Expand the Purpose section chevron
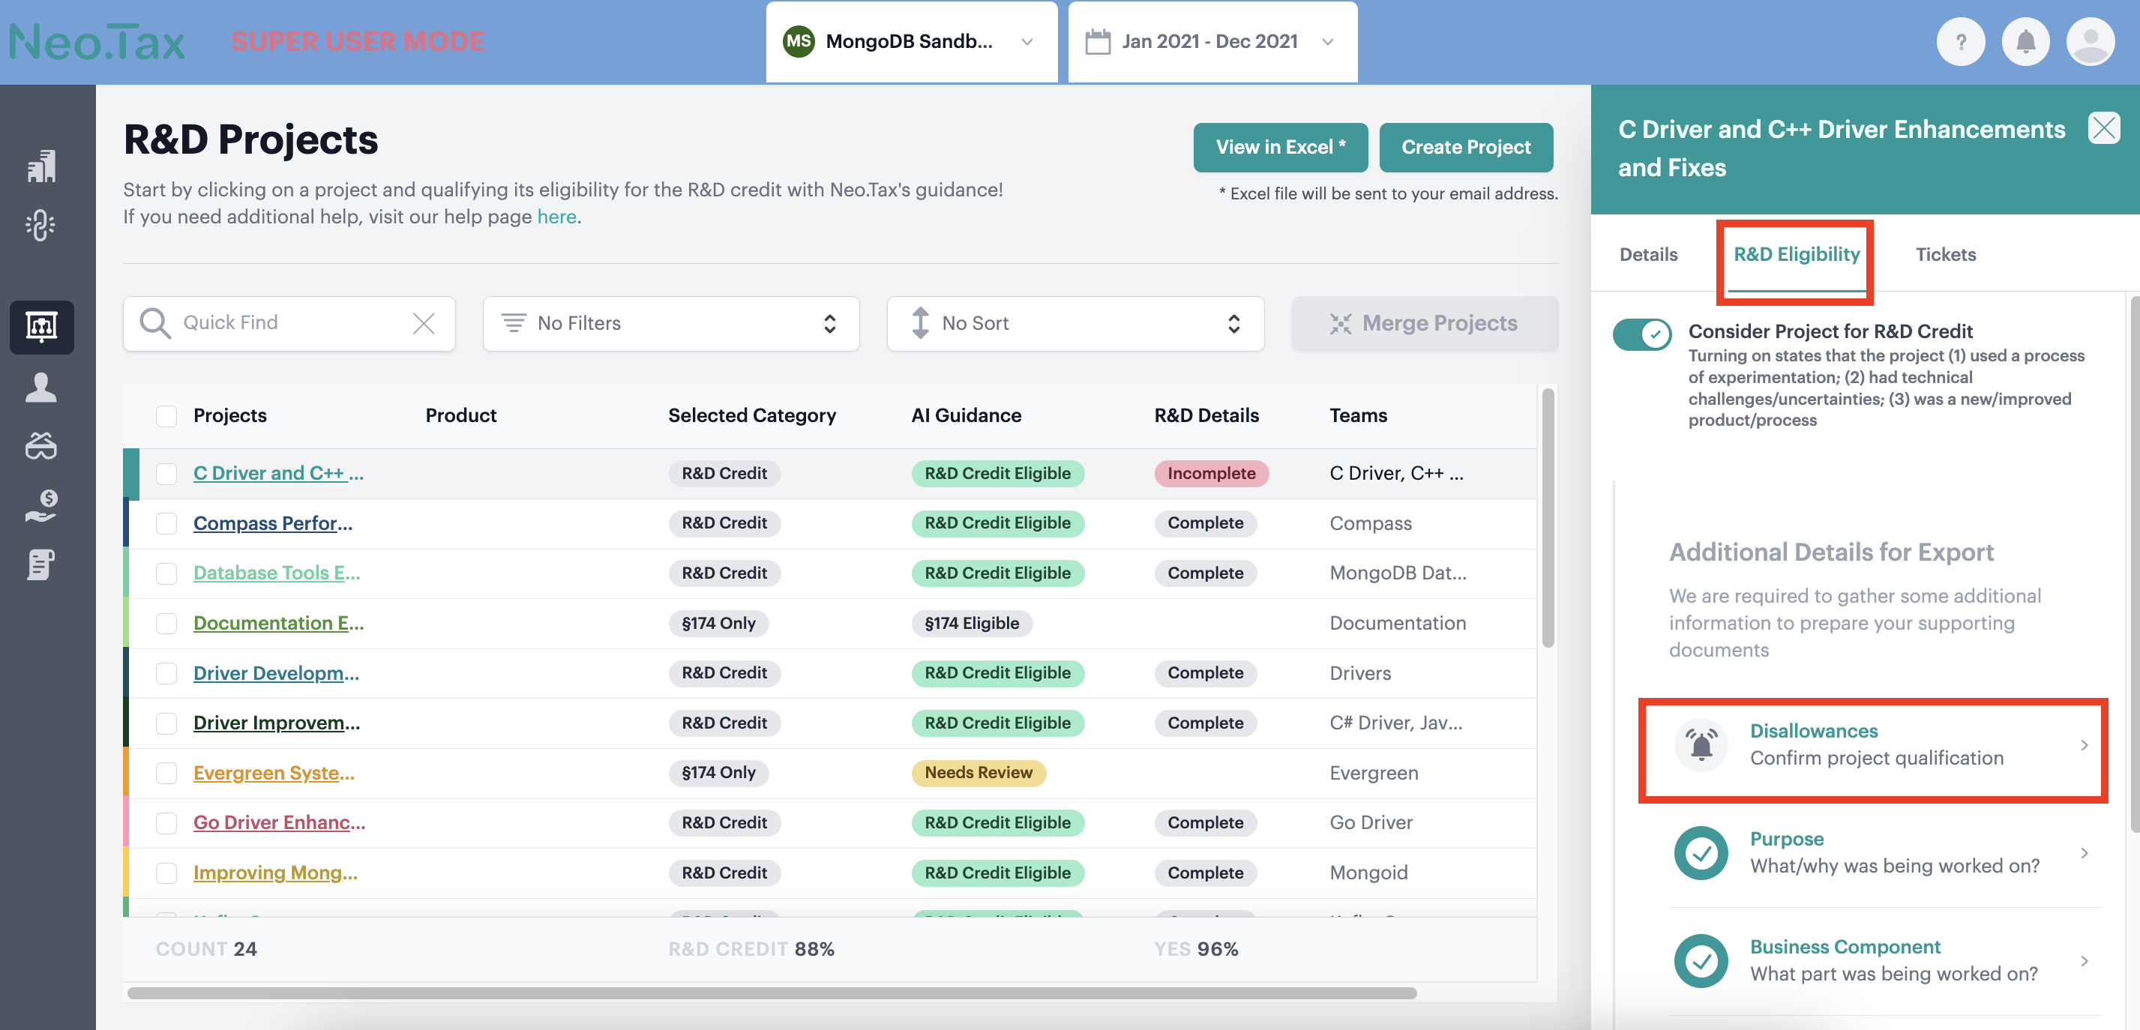Viewport: 2140px width, 1030px height. point(2085,853)
